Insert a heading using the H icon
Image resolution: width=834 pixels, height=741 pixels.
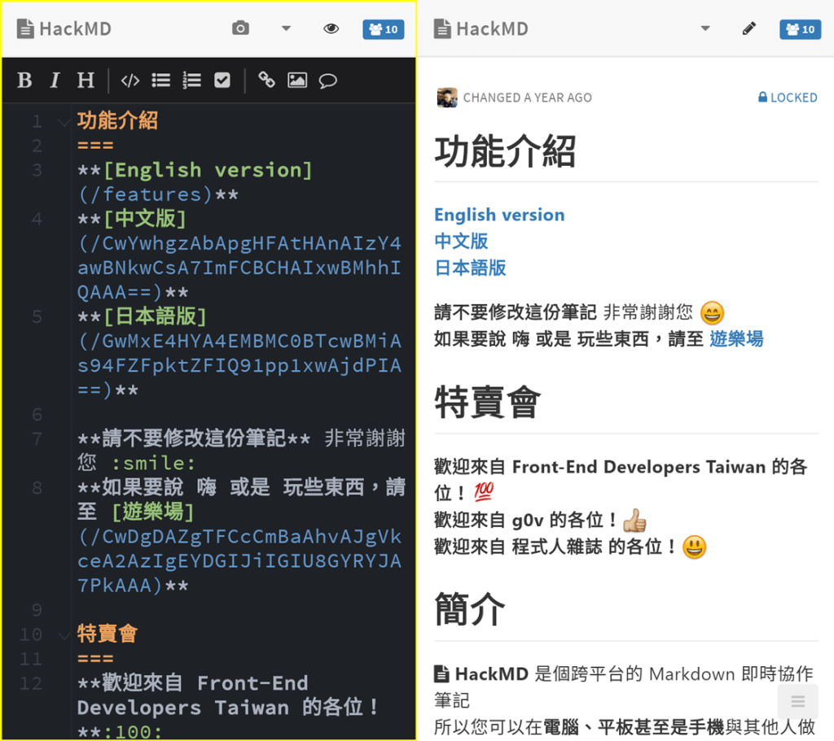point(86,80)
